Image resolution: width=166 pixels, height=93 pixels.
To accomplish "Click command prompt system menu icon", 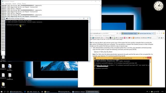I will click(7, 18).
